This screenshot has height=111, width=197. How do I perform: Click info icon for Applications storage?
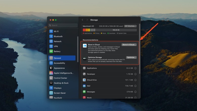[135, 68]
